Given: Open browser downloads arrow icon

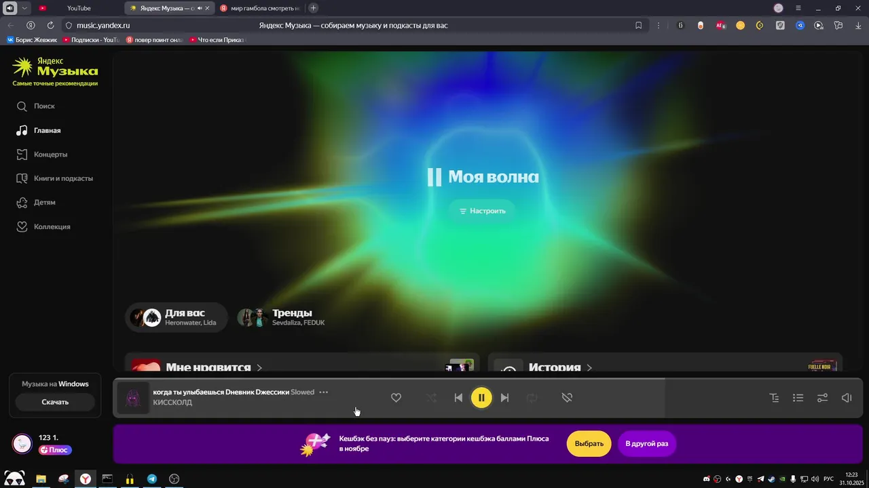Looking at the screenshot, I should [x=858, y=25].
